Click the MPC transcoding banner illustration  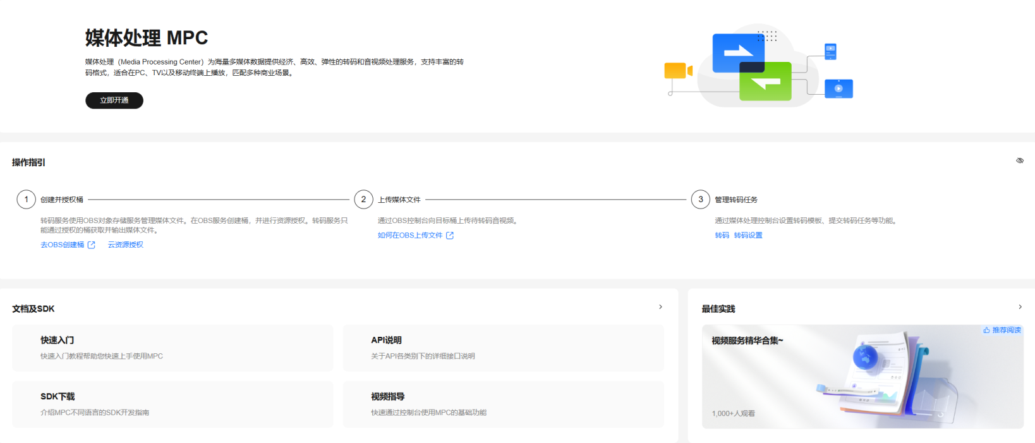point(759,66)
